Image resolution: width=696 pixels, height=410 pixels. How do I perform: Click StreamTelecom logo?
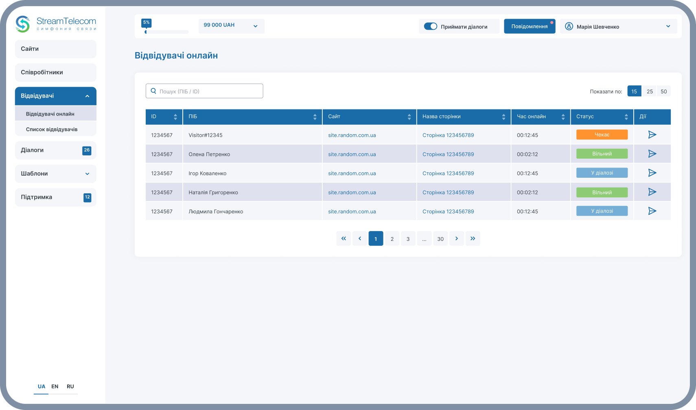(x=56, y=24)
